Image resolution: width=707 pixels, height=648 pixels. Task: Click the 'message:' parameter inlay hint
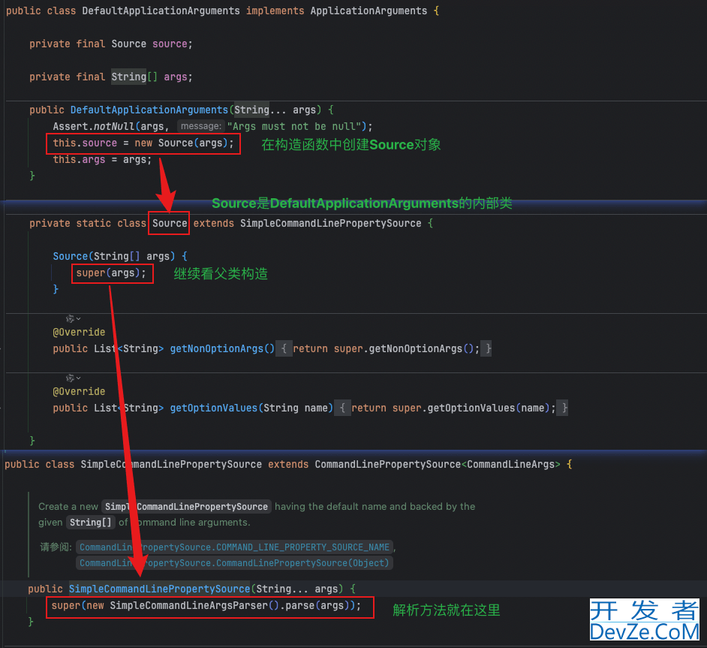pos(200,126)
